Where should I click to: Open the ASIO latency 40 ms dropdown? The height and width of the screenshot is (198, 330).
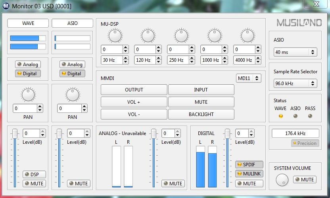pos(295,52)
